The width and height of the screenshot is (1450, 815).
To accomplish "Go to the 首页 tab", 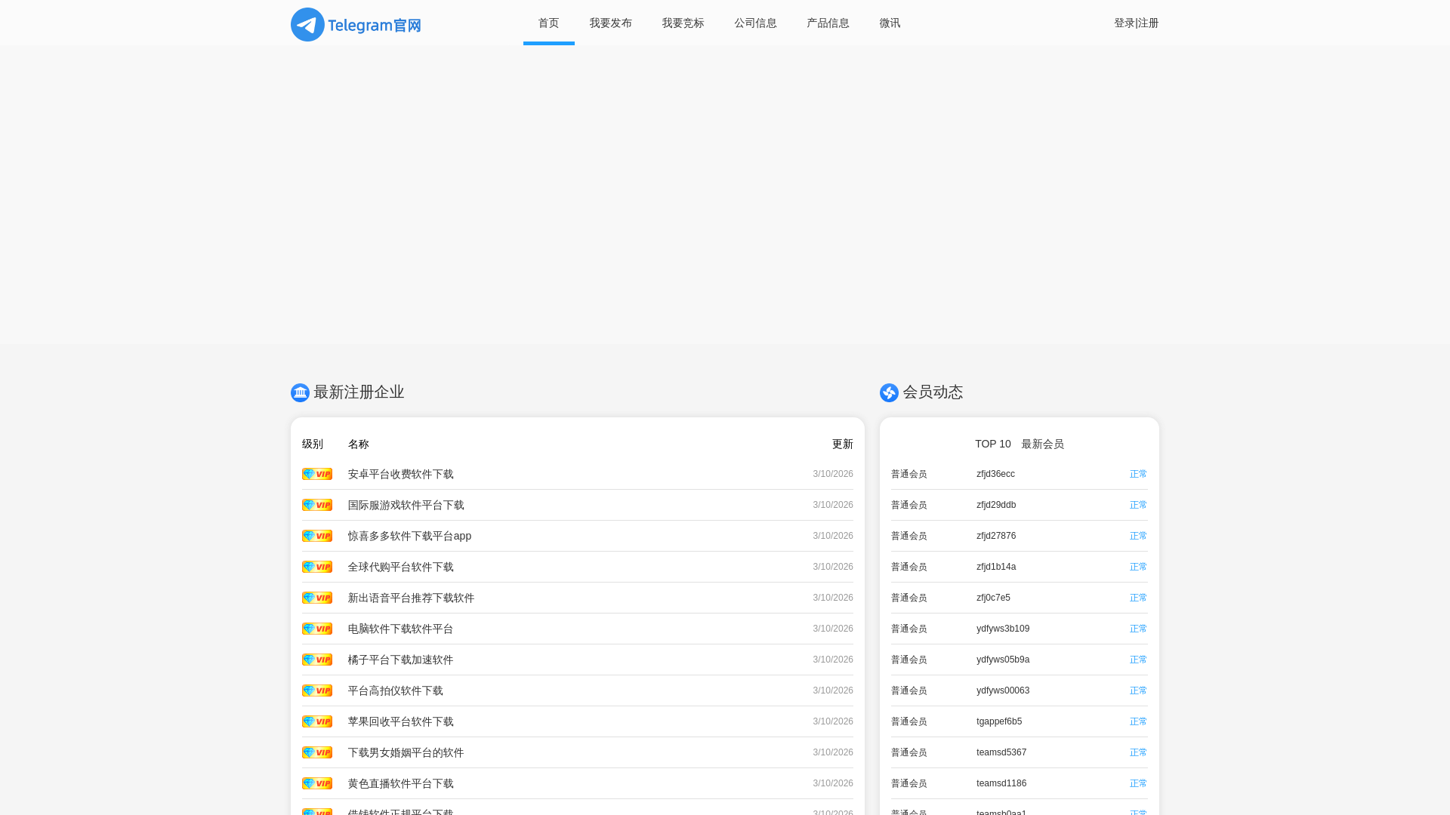I will pos(549,23).
